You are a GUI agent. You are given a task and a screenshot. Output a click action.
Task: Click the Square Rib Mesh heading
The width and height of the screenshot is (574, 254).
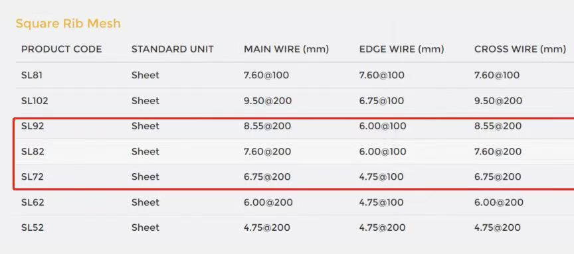coord(68,24)
